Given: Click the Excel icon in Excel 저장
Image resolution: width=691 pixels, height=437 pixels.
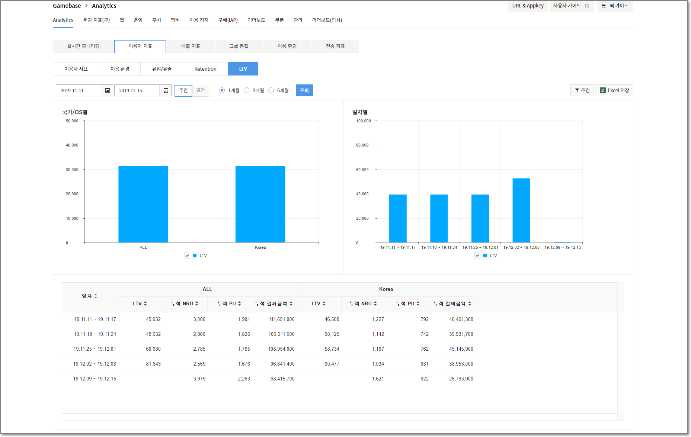Looking at the screenshot, I should pyautogui.click(x=602, y=90).
